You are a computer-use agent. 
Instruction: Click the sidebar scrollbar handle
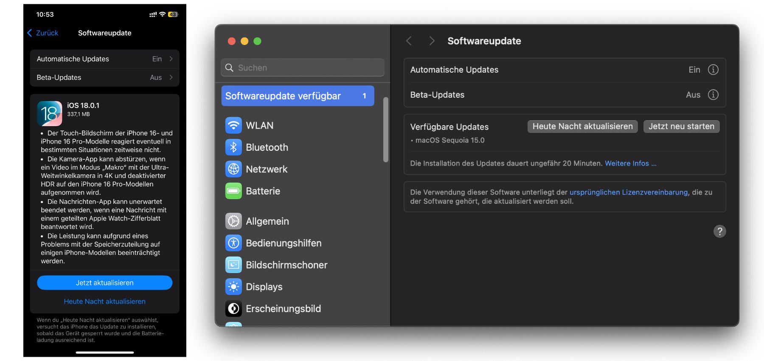click(386, 130)
